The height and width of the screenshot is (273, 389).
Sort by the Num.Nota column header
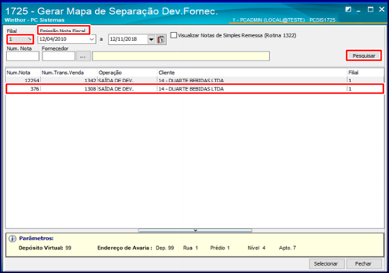[x=23, y=73]
